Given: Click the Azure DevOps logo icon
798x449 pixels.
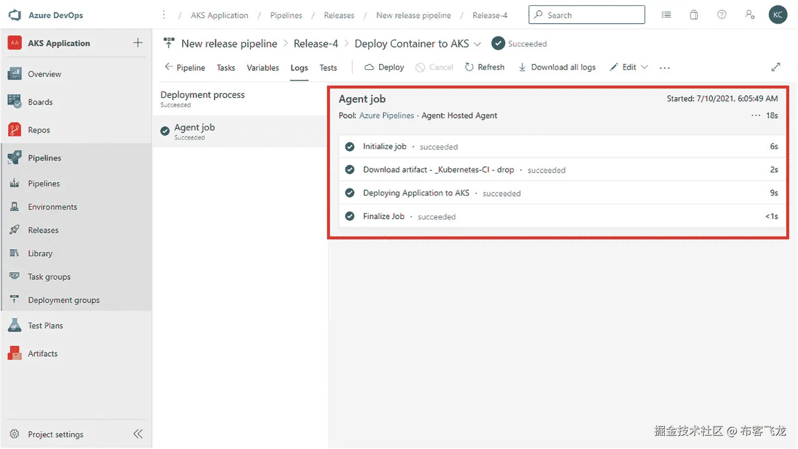Looking at the screenshot, I should [15, 15].
